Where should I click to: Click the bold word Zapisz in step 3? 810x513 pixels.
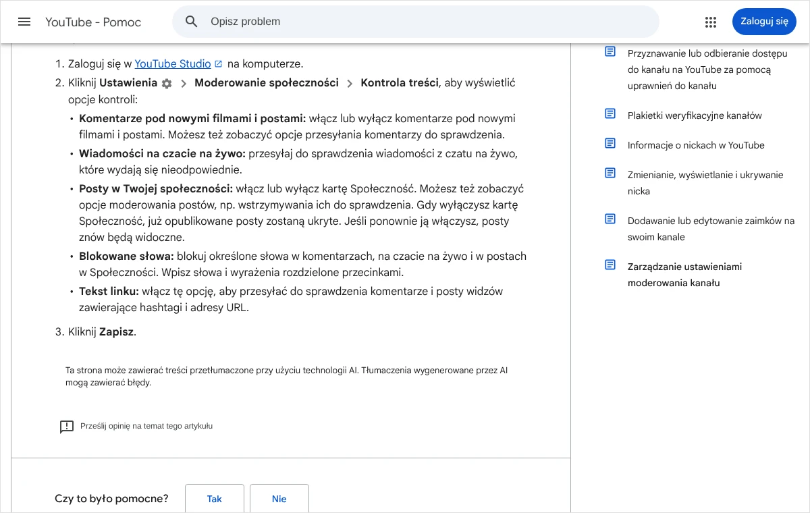[116, 331]
